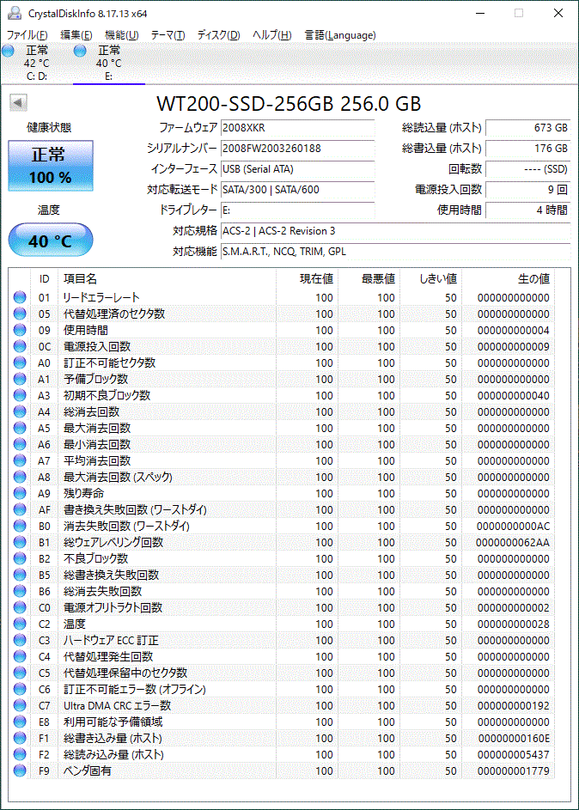Click raw value 000000005437
The width and height of the screenshot is (579, 810).
click(514, 755)
